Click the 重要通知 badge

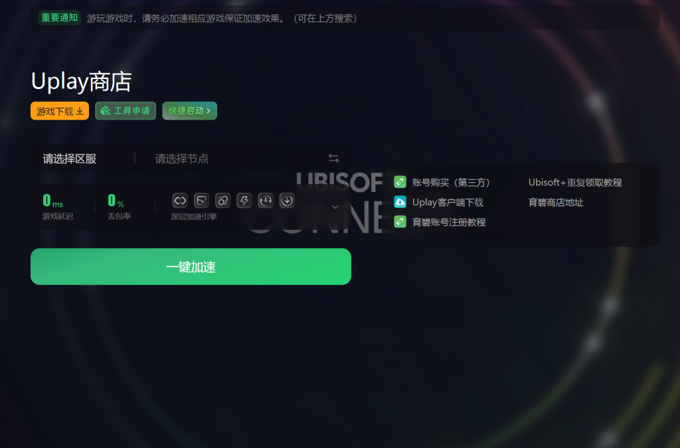pyautogui.click(x=59, y=18)
